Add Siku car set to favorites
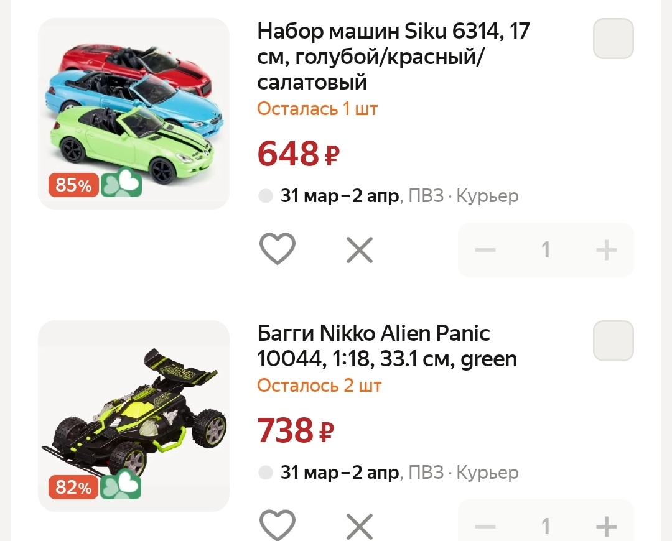Viewport: 672px width, 541px height. (277, 249)
